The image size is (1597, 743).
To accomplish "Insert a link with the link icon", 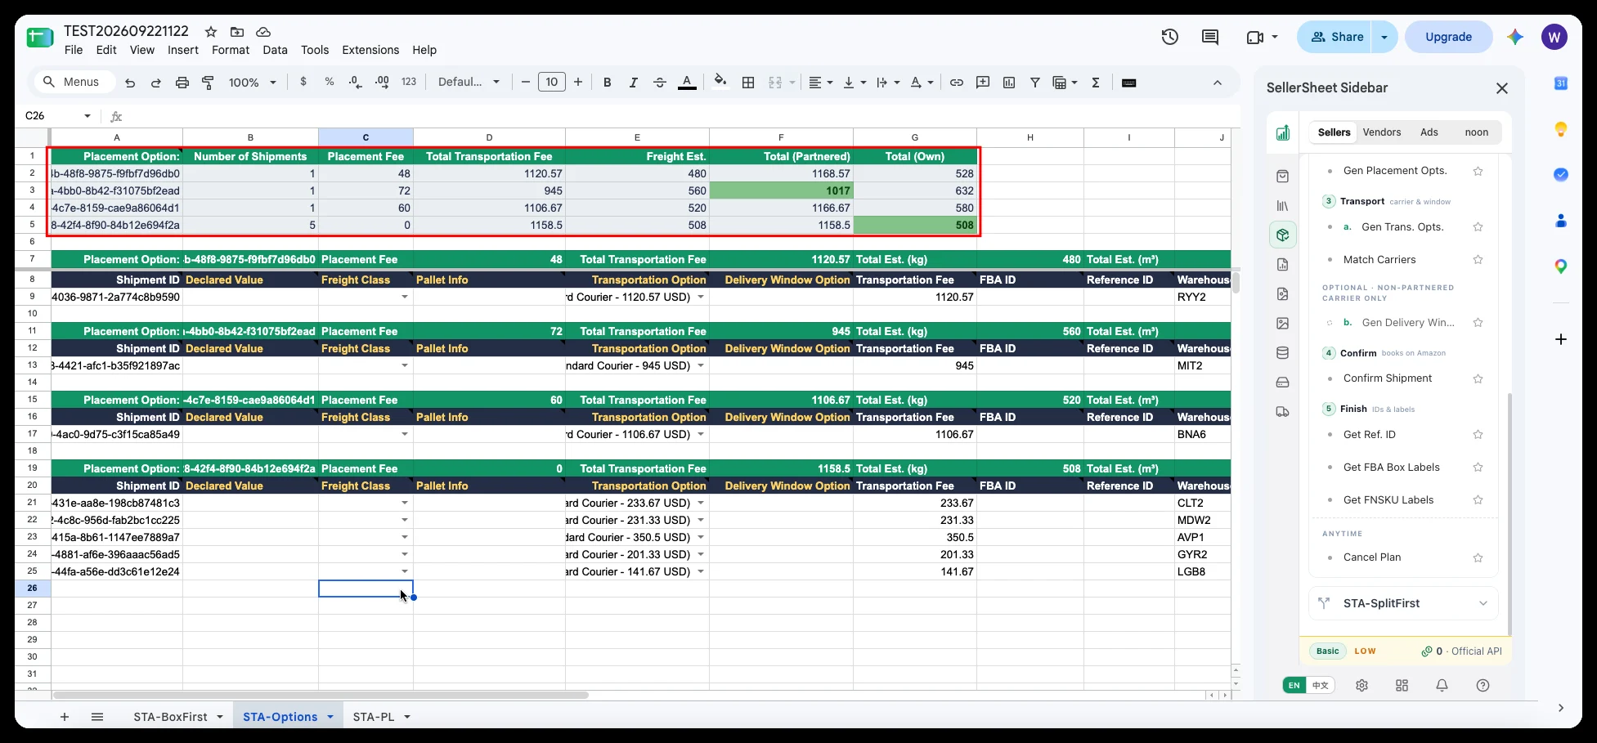I will 957,83.
